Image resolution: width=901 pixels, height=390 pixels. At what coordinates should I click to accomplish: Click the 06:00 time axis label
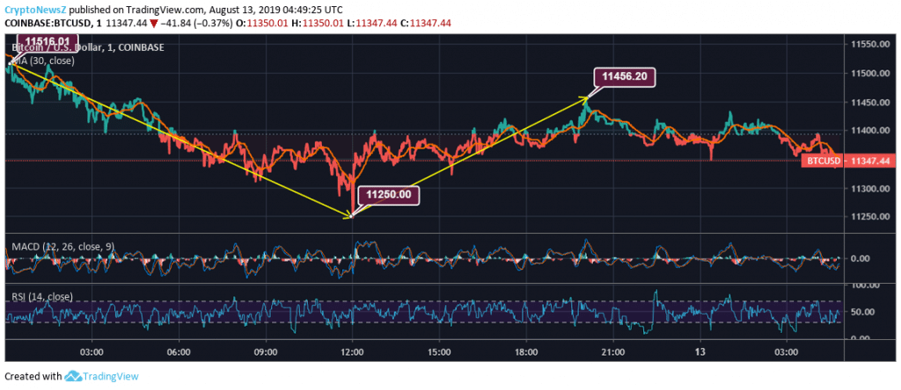(178, 351)
